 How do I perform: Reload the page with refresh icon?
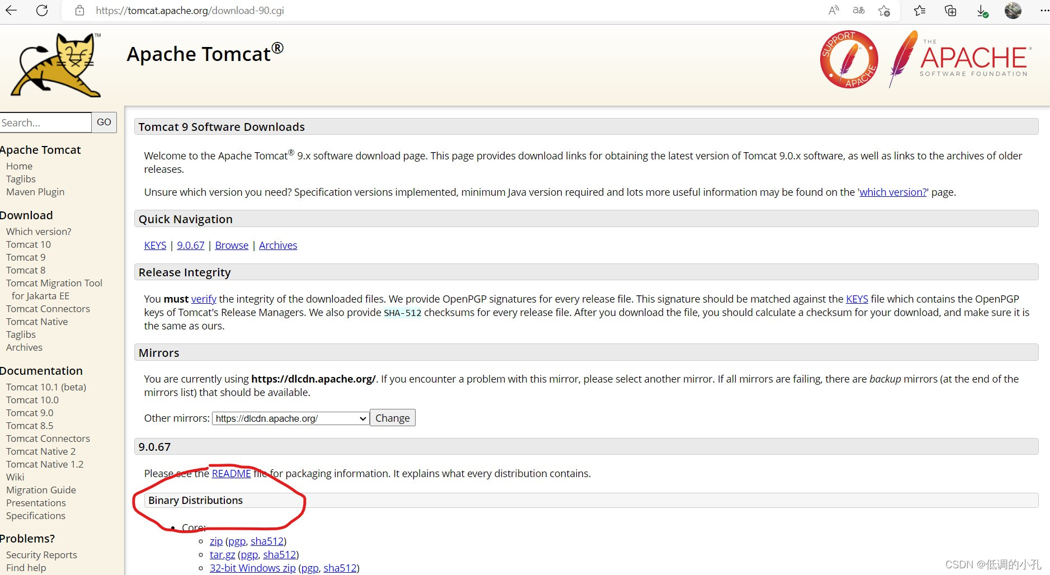pos(42,10)
